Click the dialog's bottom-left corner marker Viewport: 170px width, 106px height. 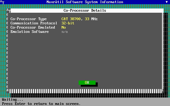(x=8, y=91)
